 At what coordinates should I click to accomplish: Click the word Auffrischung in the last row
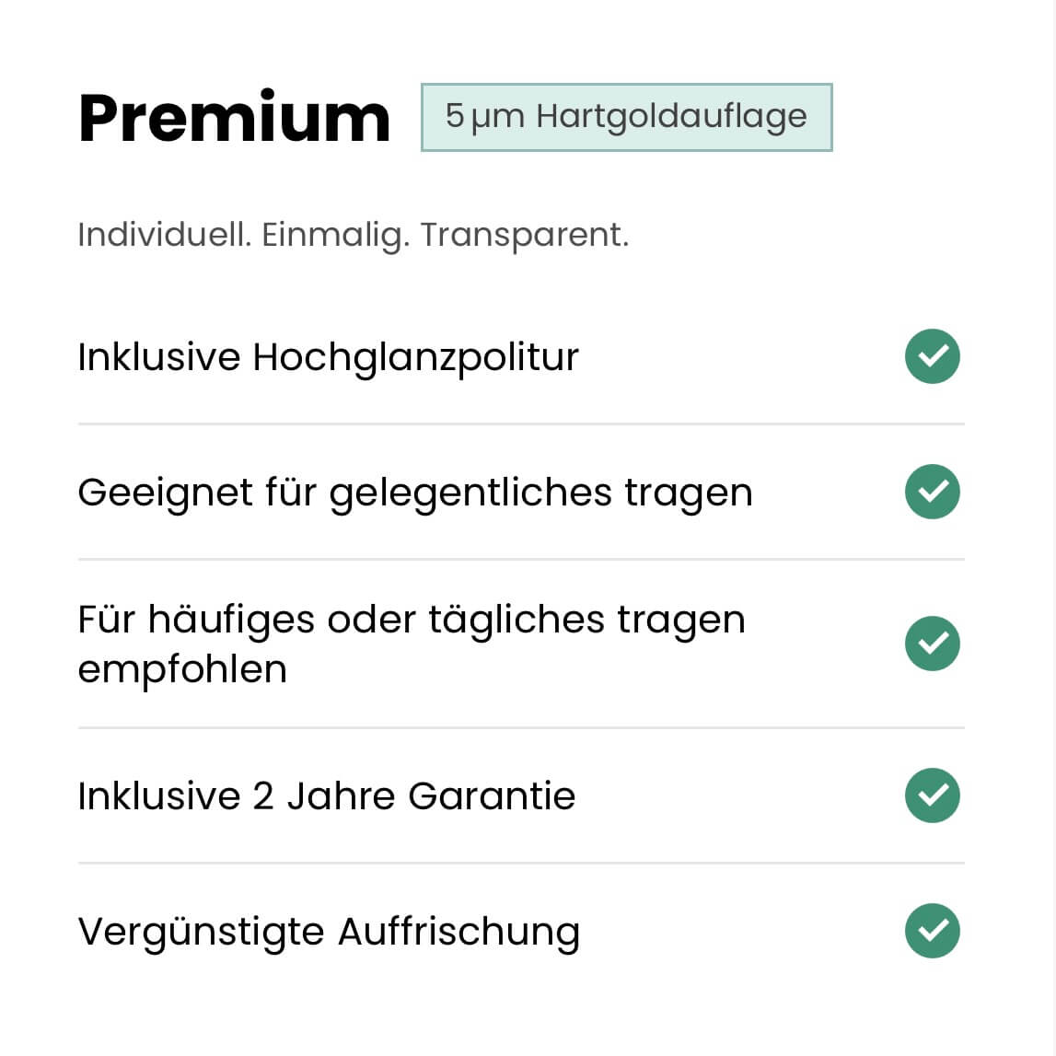click(x=458, y=933)
